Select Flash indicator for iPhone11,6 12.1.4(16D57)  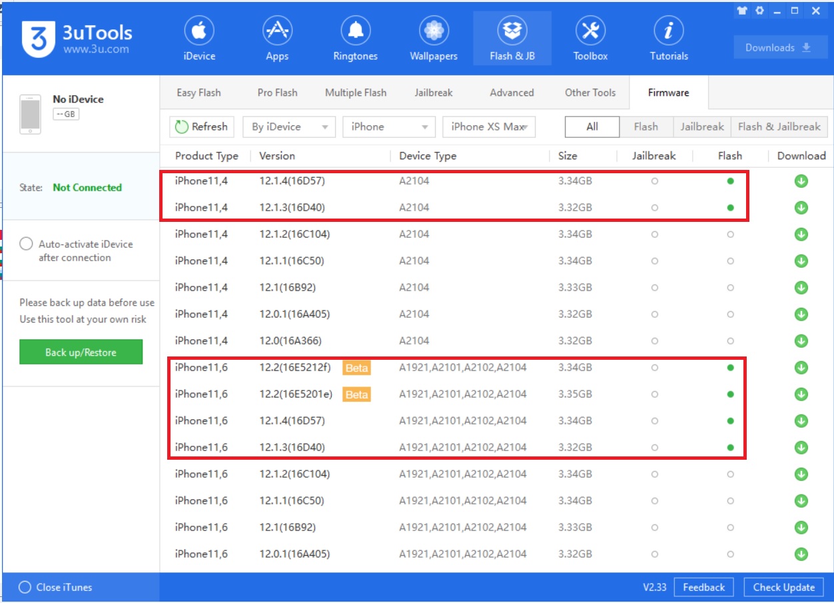731,420
